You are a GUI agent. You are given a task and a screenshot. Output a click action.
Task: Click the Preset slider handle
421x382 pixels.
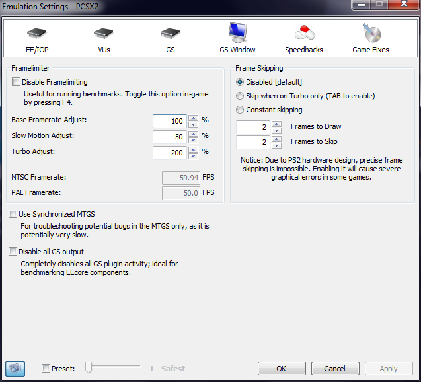point(89,367)
